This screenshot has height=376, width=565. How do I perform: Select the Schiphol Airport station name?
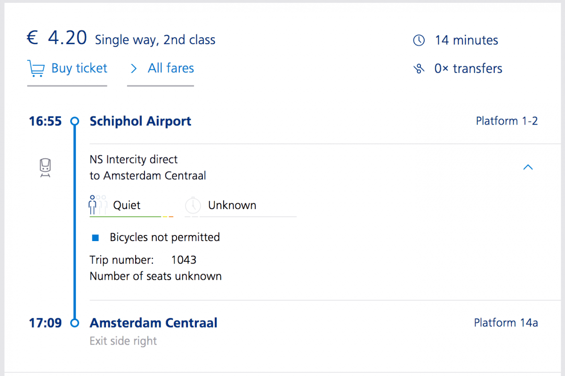[x=140, y=121]
